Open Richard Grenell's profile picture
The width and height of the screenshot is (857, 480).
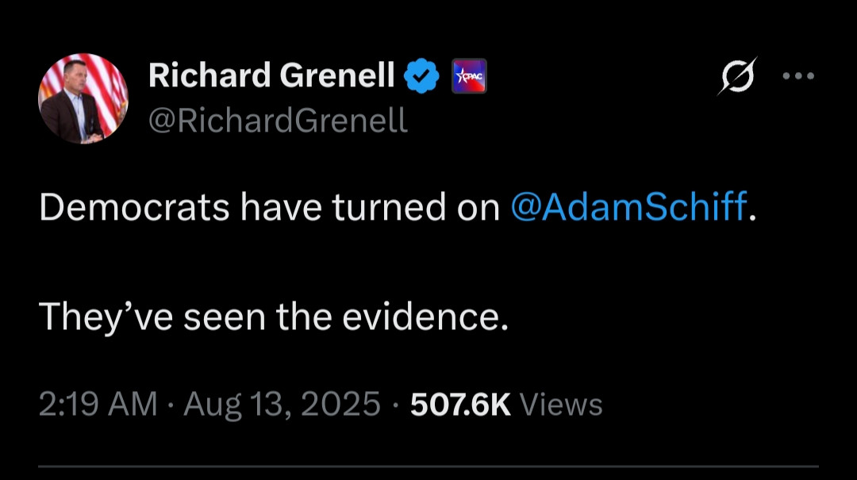pos(83,98)
